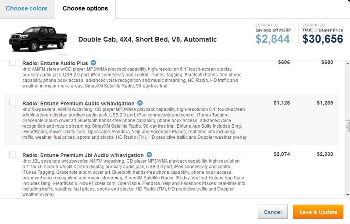Click the $2,844 Savings off MSRP
The height and width of the screenshot is (224, 350).
272,39
